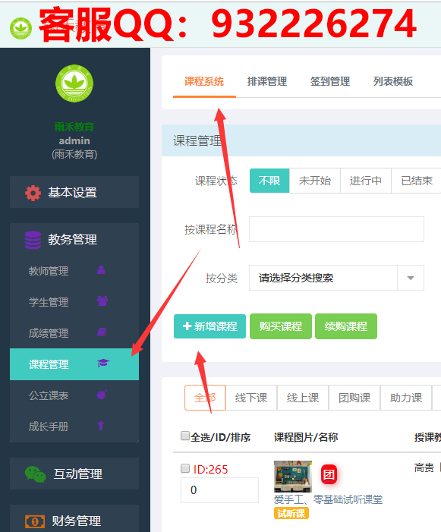This screenshot has width=441, height=532.
Task: Open the 请选择分类搜索 category dropdown
Action: 336,278
